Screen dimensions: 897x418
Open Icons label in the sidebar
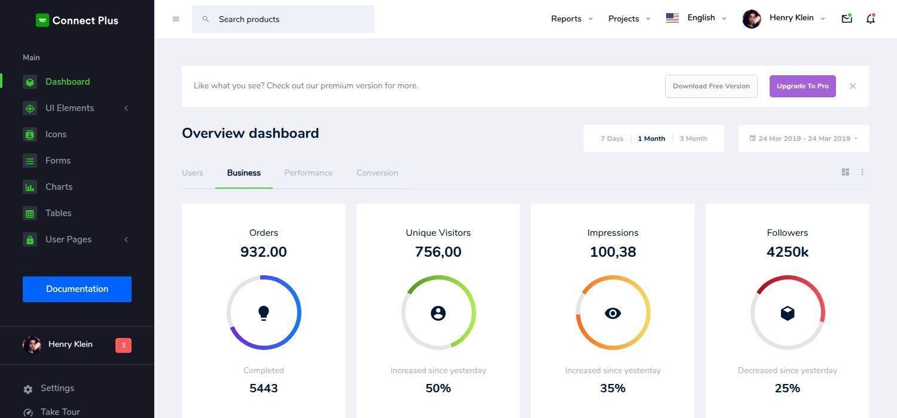tap(56, 134)
